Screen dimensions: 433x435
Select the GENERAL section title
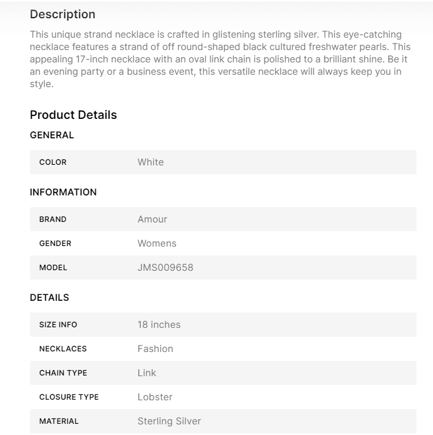pos(52,135)
